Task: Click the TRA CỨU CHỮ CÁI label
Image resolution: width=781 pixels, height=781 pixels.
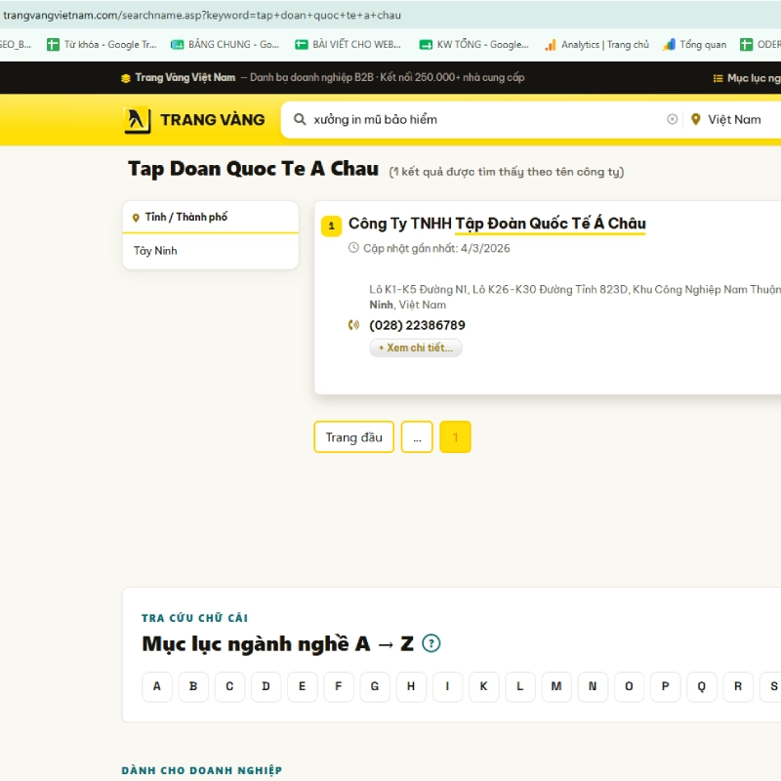Action: 194,618
